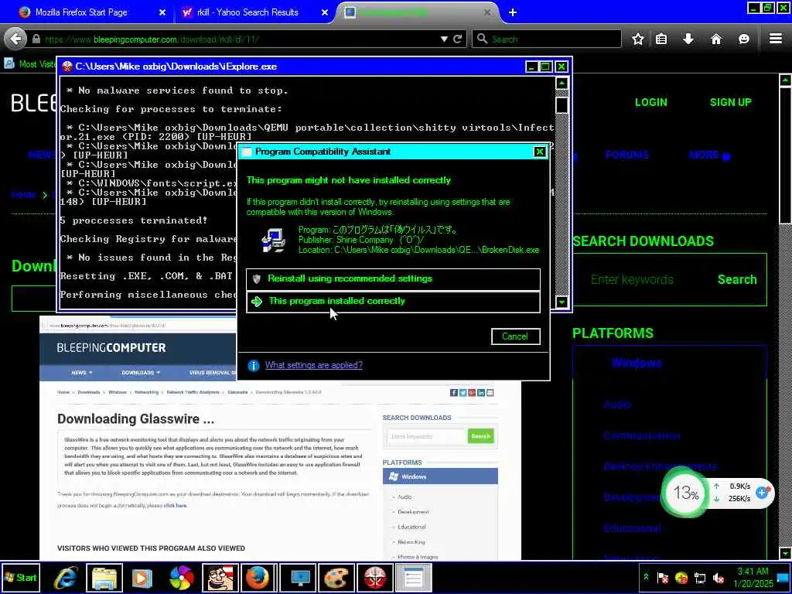
Task: Click the Action Center flag tray icon
Action: click(x=663, y=577)
